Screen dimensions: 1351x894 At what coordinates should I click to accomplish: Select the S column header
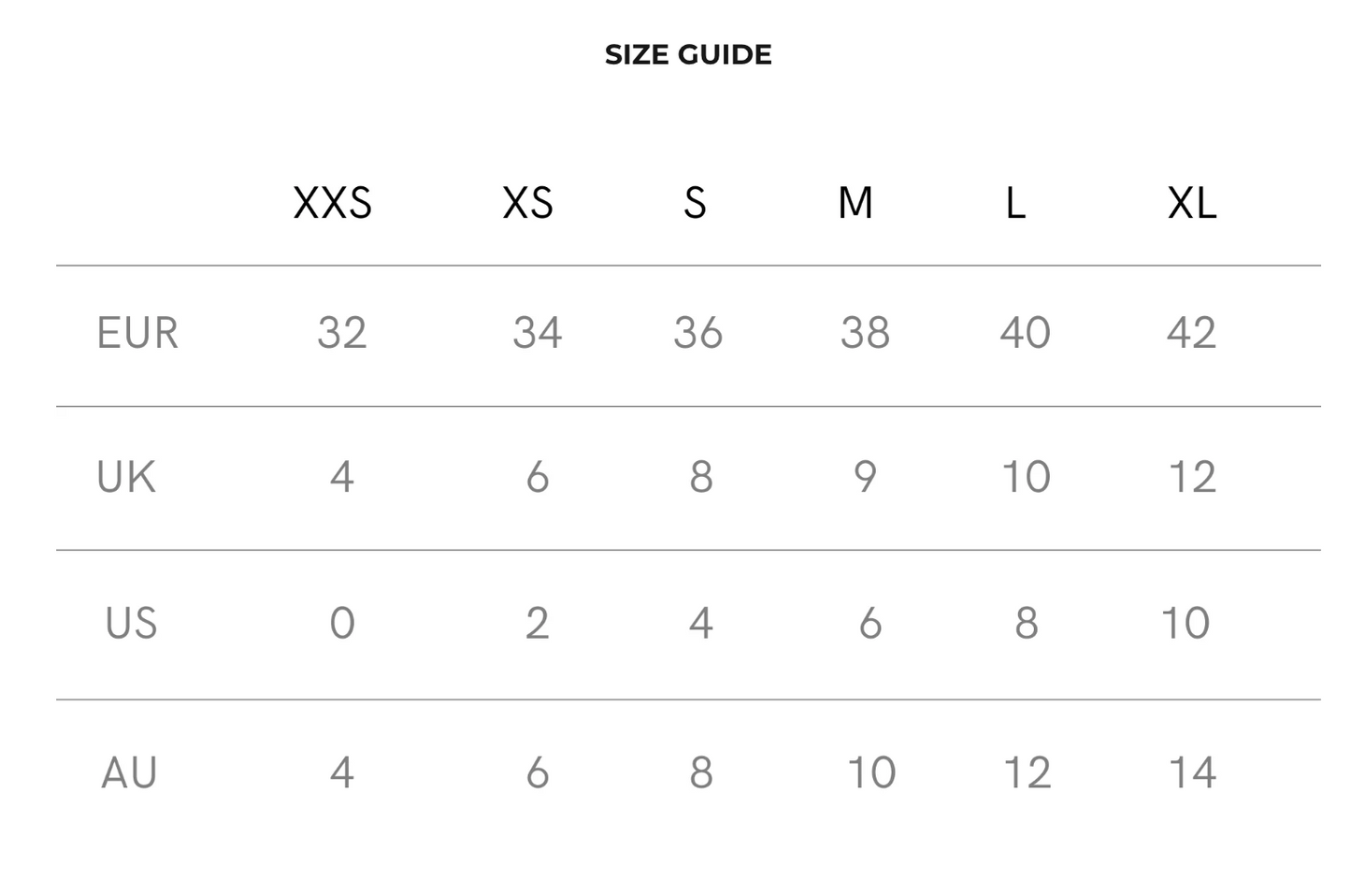[x=695, y=203]
